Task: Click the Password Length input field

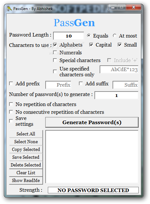Action: click(x=69, y=36)
